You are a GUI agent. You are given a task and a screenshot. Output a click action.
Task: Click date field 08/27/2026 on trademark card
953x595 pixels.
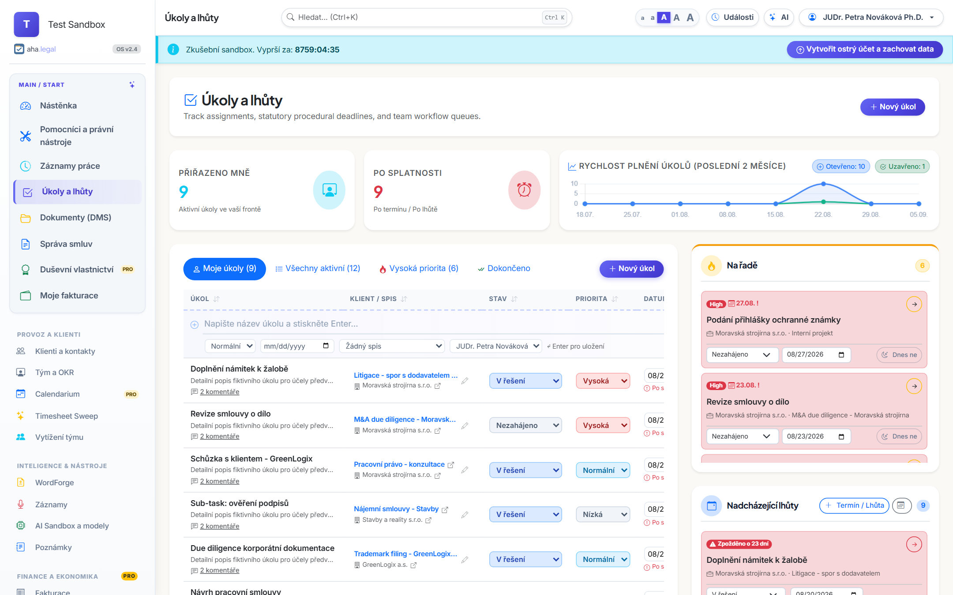coord(816,355)
